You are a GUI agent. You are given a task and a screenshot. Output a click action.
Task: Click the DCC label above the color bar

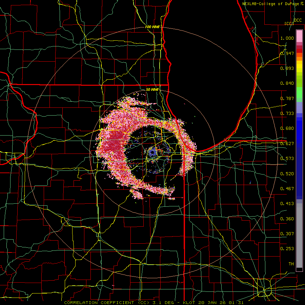tap(298, 20)
